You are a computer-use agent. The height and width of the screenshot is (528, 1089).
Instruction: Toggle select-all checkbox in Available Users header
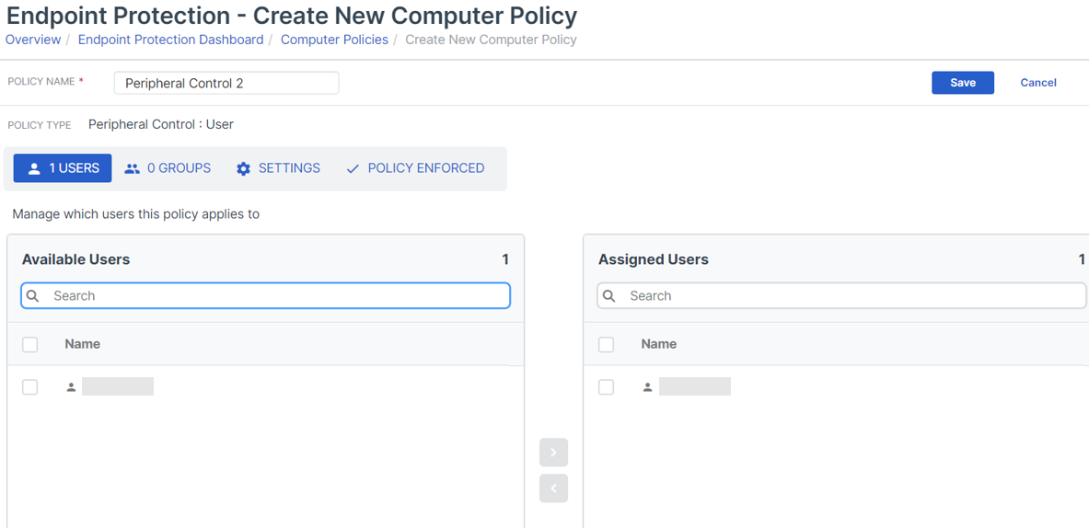[x=30, y=344]
